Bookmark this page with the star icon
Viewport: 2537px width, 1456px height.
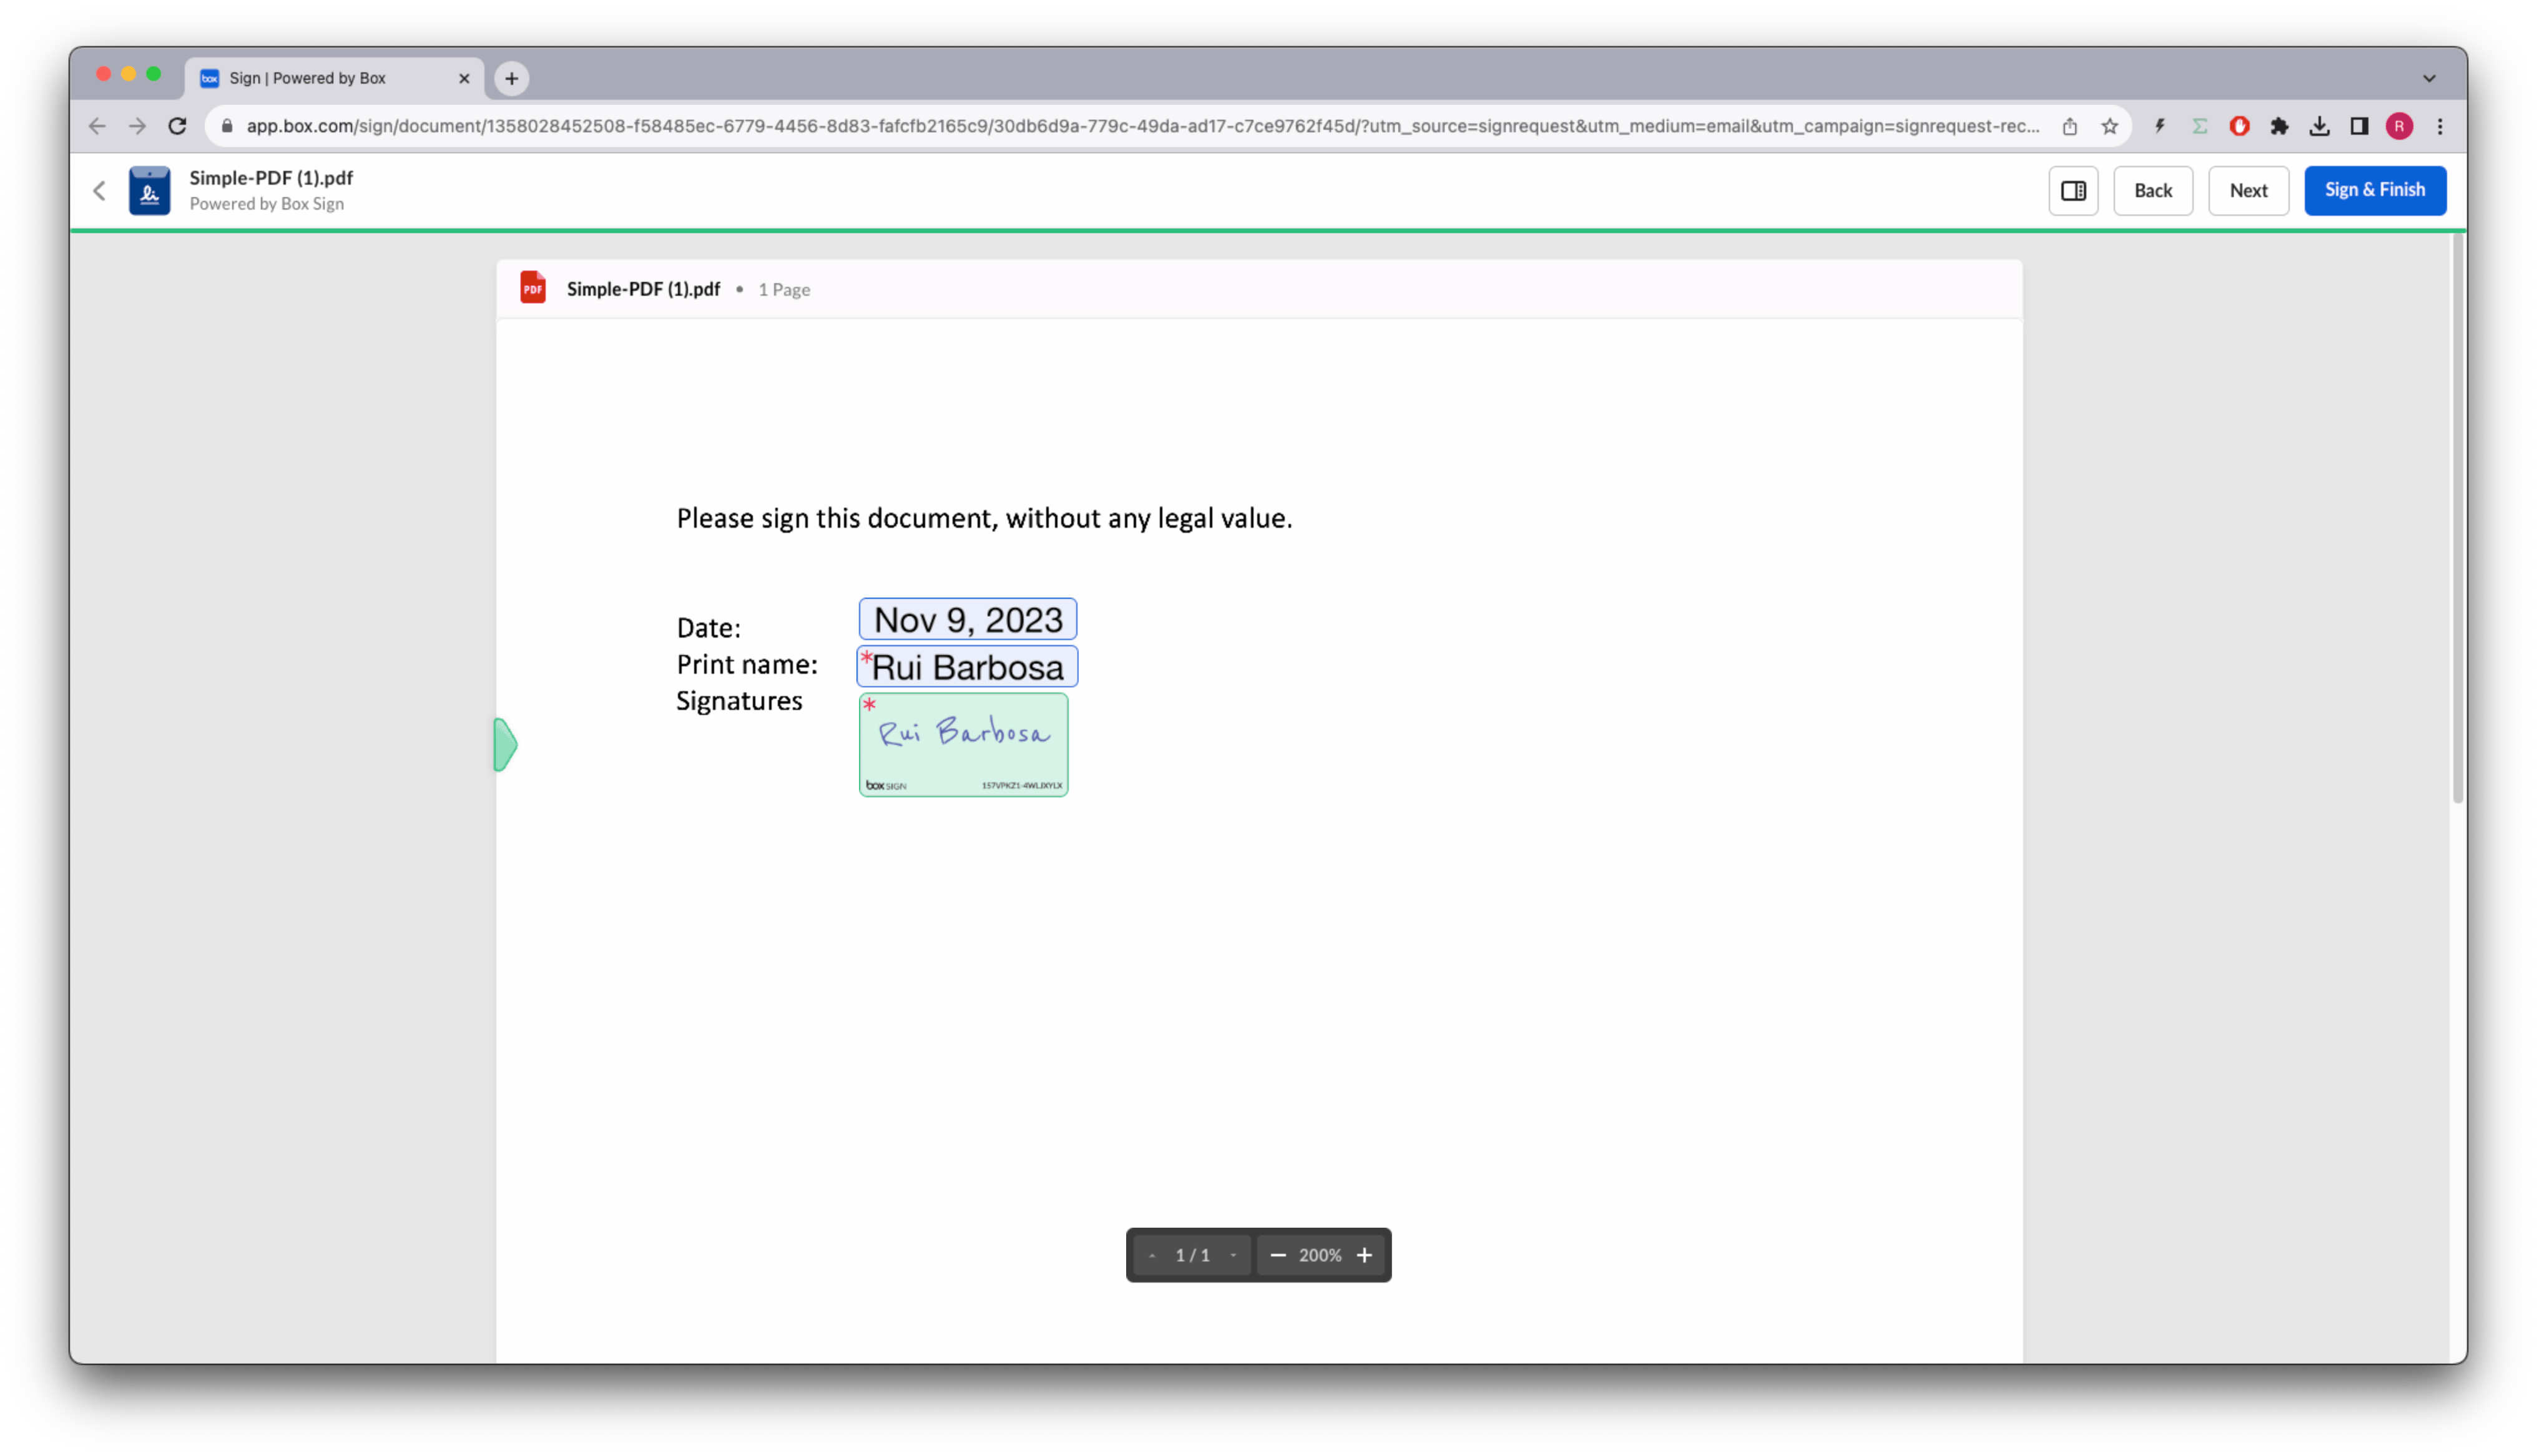click(2109, 126)
